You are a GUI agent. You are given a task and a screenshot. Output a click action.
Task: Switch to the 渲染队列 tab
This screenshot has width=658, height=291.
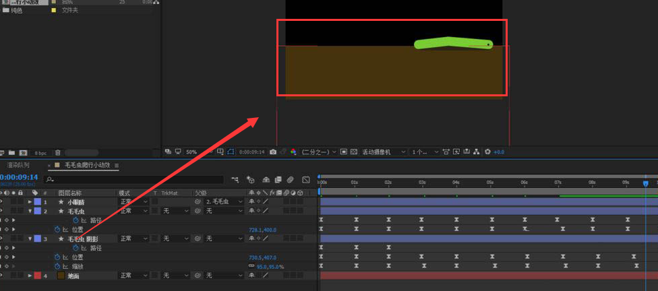pyautogui.click(x=18, y=165)
